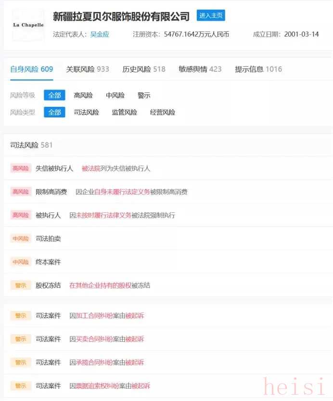
Task: Filter risk type by 经营风险
Action: (163, 112)
